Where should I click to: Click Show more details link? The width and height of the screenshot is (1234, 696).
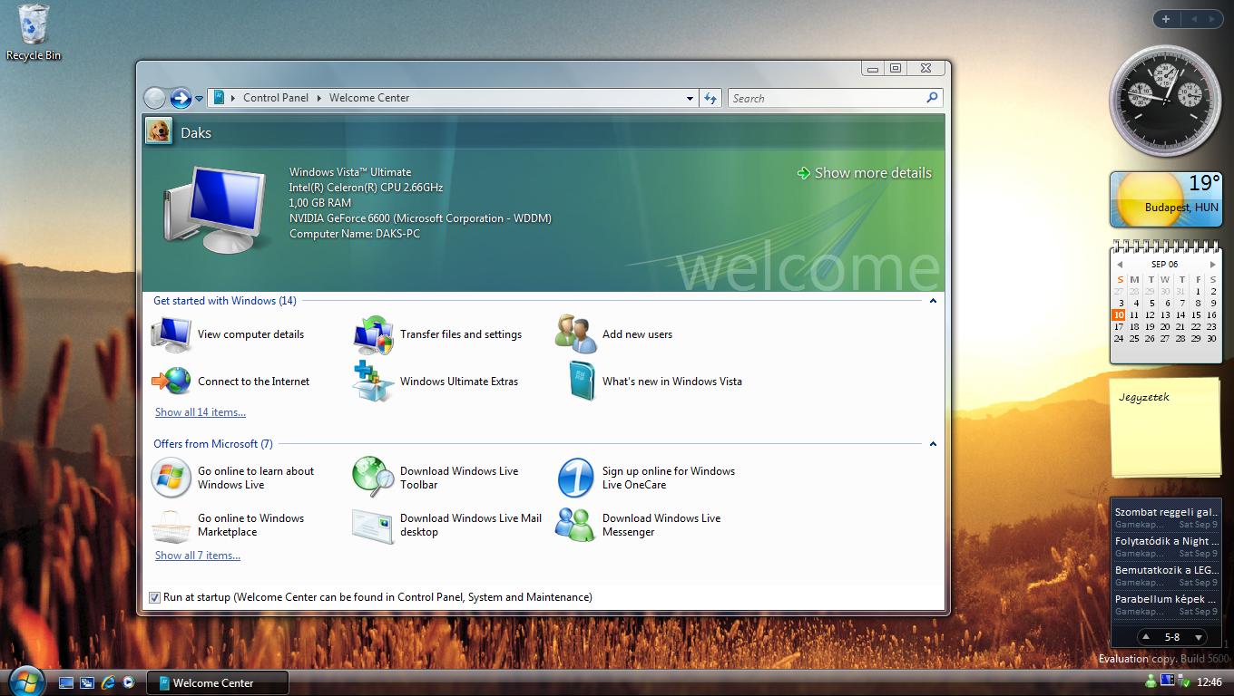(x=864, y=173)
